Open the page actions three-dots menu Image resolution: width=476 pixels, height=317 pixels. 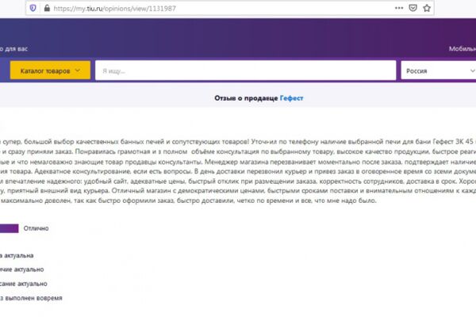399,8
